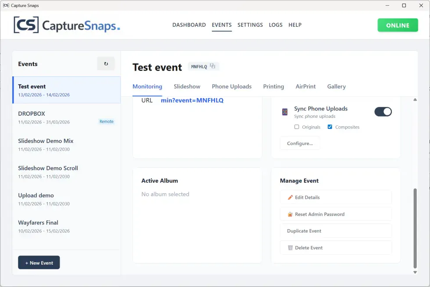Open the Printing tab
The width and height of the screenshot is (430, 287).
273,87
